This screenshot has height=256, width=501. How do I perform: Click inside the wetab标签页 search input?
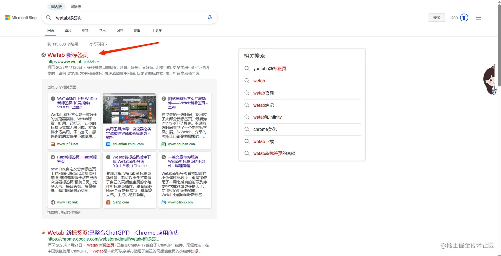click(x=129, y=18)
